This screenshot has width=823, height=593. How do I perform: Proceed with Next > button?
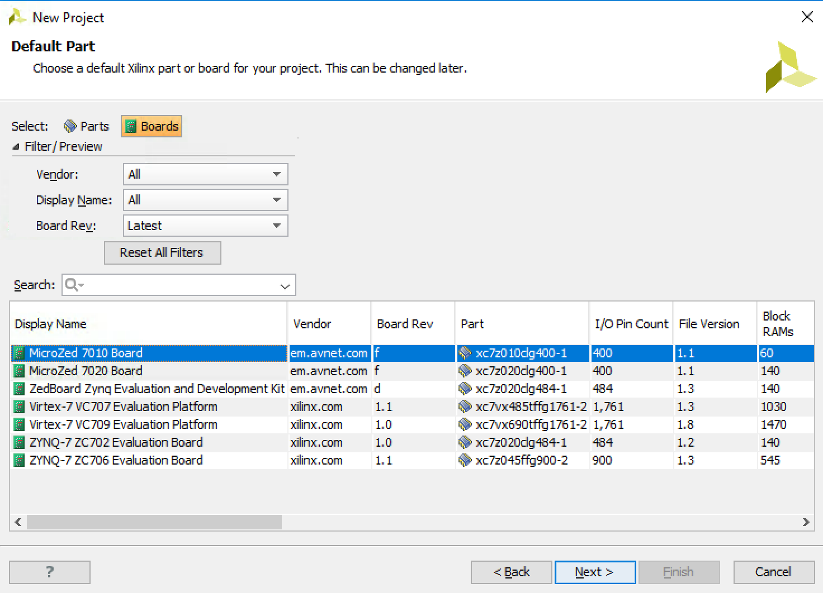point(595,572)
